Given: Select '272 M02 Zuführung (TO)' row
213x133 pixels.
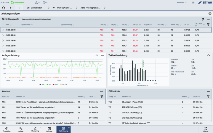Looking at the screenshot, I should pos(159,107).
